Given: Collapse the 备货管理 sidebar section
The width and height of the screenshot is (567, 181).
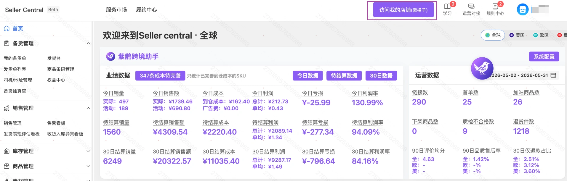Looking at the screenshot, I should pyautogui.click(x=88, y=43).
